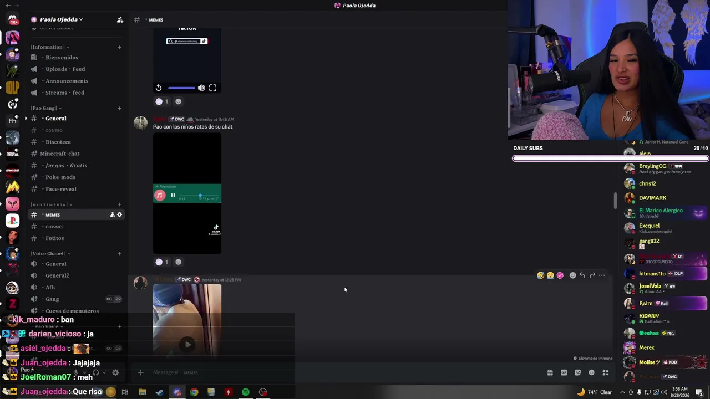Image resolution: width=710 pixels, height=399 pixels.
Task: Add a reaction under the top video
Action: [178, 101]
